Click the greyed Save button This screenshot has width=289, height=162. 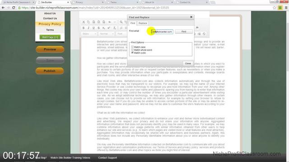[x=50, y=60]
